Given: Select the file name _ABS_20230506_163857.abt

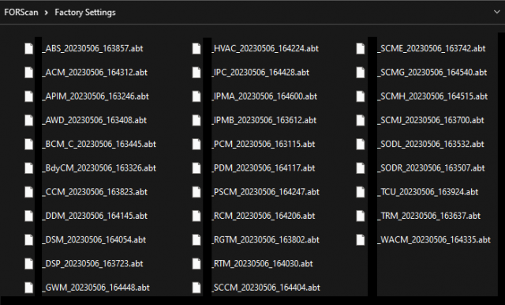Looking at the screenshot, I should click(x=92, y=48).
